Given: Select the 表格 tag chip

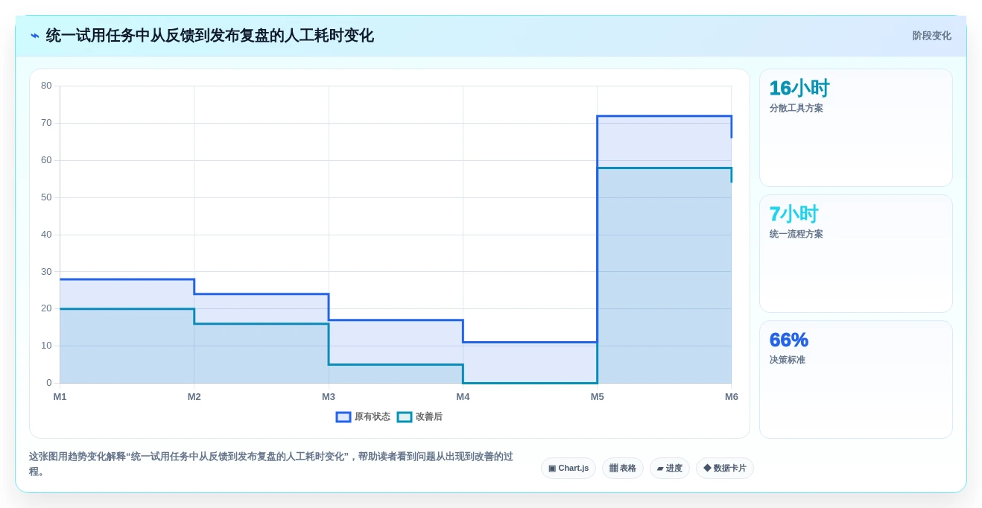Looking at the screenshot, I should pos(623,469).
